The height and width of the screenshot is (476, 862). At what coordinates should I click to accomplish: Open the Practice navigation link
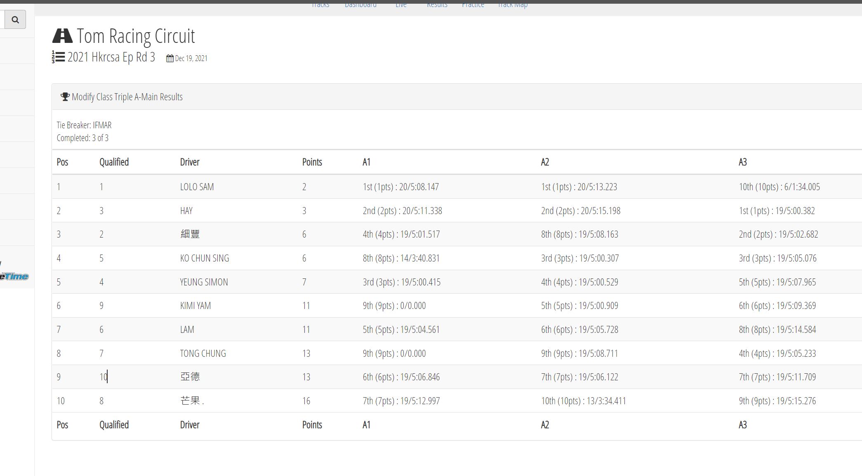click(473, 5)
